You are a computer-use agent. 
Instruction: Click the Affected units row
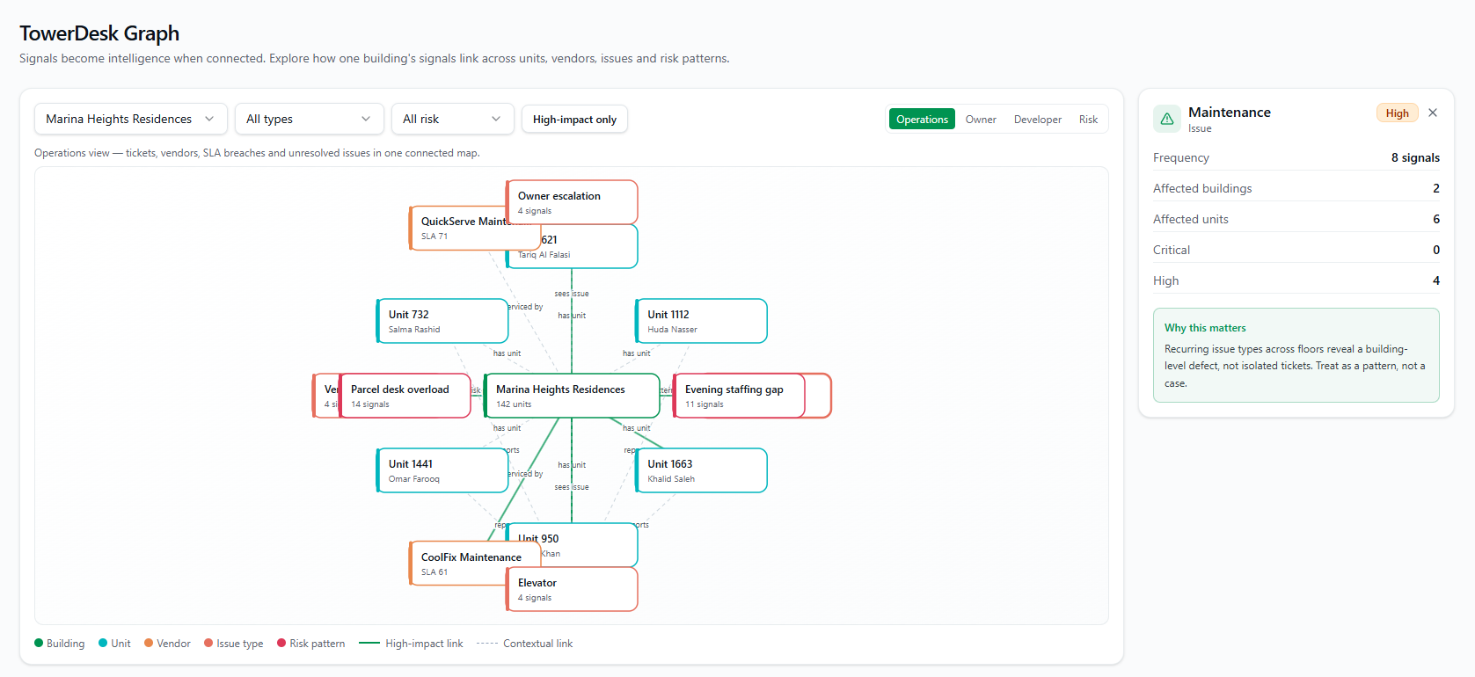(1296, 219)
